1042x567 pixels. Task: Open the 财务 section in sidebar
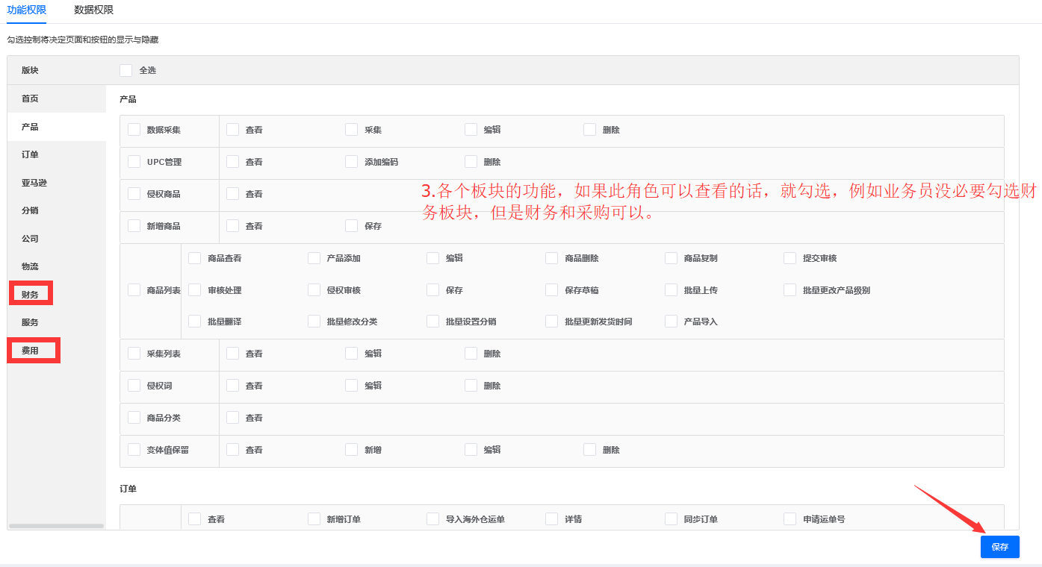30,295
